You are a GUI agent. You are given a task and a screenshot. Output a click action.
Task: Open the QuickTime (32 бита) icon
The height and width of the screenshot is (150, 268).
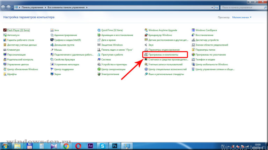(99, 30)
